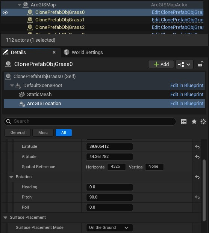Select the Misc filter tab
The width and height of the screenshot is (209, 233).
tap(43, 132)
